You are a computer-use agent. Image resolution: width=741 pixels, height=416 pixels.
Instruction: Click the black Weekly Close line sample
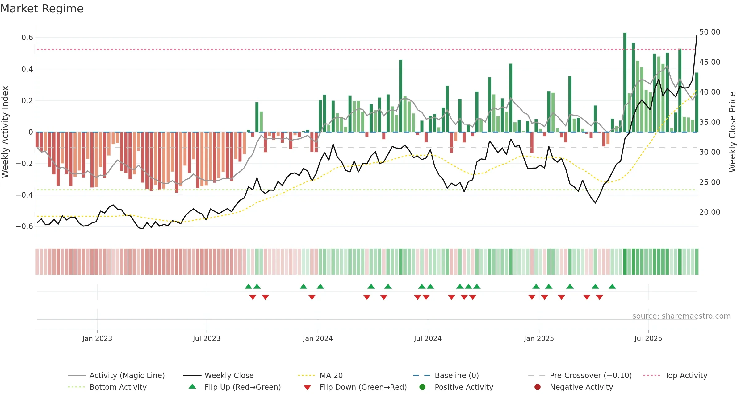click(x=192, y=375)
